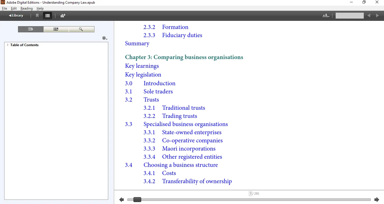Follow the Key legislation link

(x=143, y=75)
